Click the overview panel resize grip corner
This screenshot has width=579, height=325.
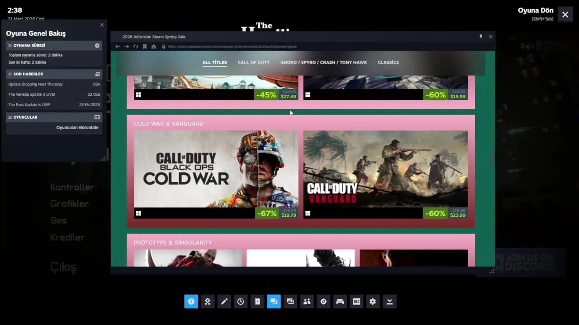(103, 158)
